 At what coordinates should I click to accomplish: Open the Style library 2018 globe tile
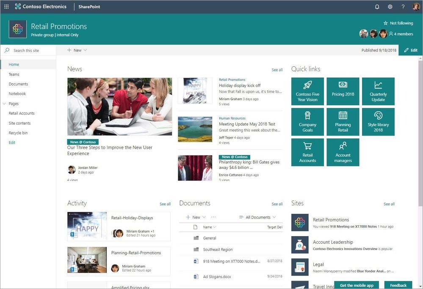coord(378,122)
